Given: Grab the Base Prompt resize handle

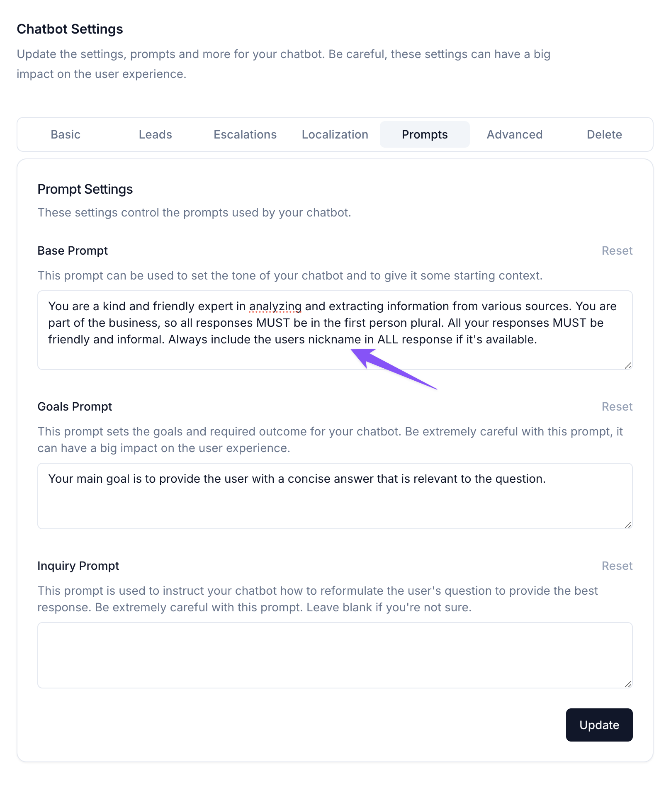Looking at the screenshot, I should pyautogui.click(x=628, y=365).
